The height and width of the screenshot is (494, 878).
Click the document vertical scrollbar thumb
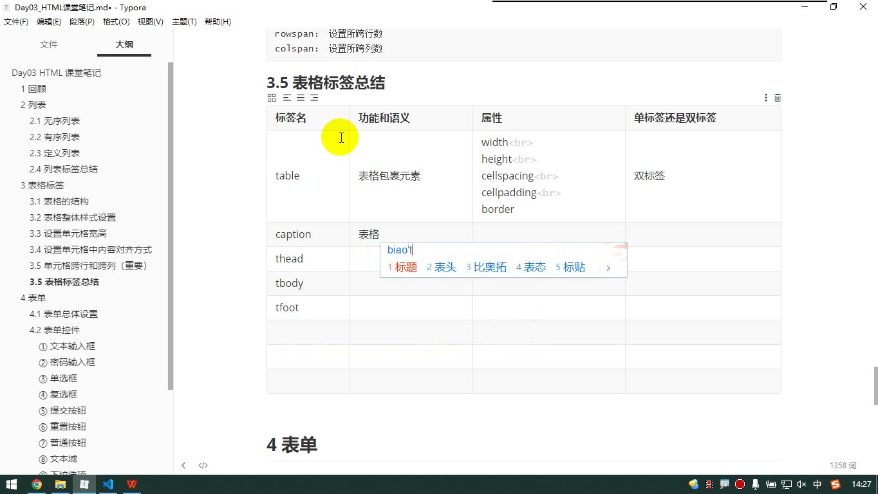click(875, 386)
